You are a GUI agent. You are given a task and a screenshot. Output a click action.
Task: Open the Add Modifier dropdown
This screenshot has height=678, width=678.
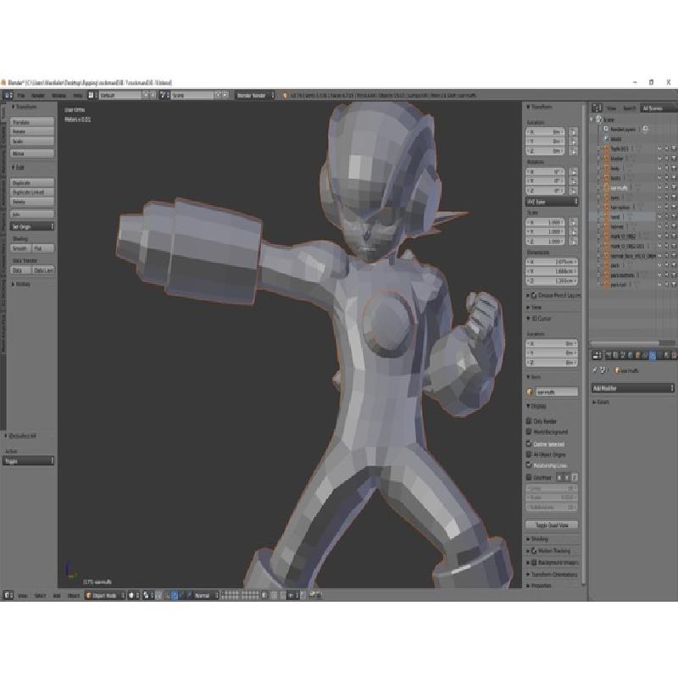pyautogui.click(x=632, y=387)
